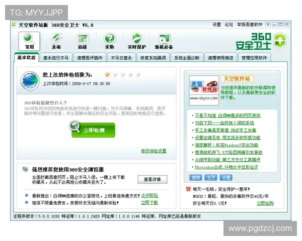Open the 独家解析:纵览Windows7安全功能 link

[x=226, y=145]
